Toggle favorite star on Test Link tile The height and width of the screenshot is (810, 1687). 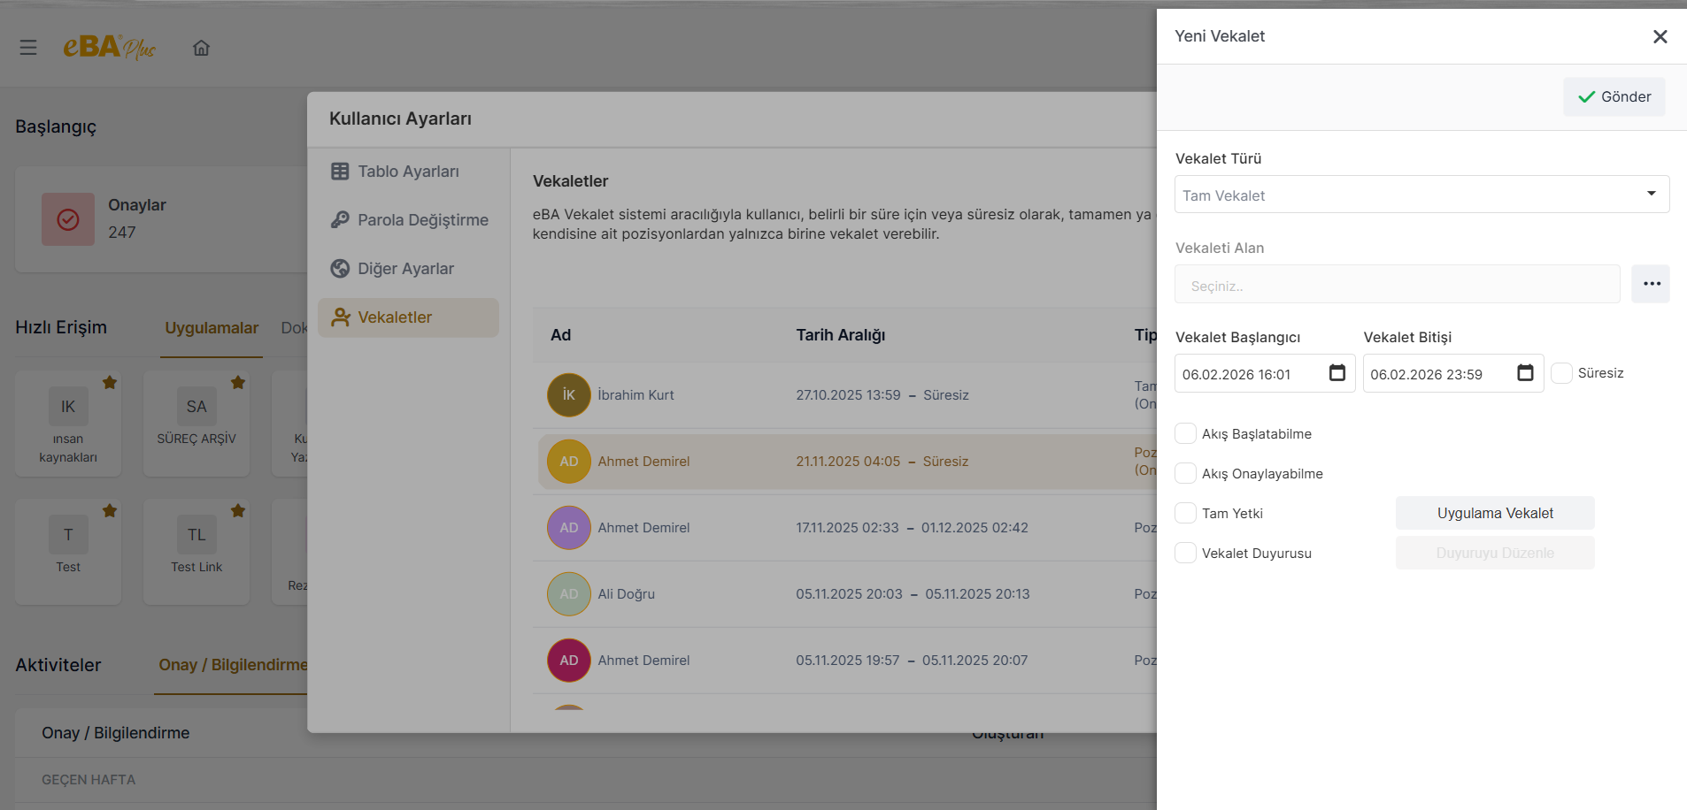[x=238, y=510]
